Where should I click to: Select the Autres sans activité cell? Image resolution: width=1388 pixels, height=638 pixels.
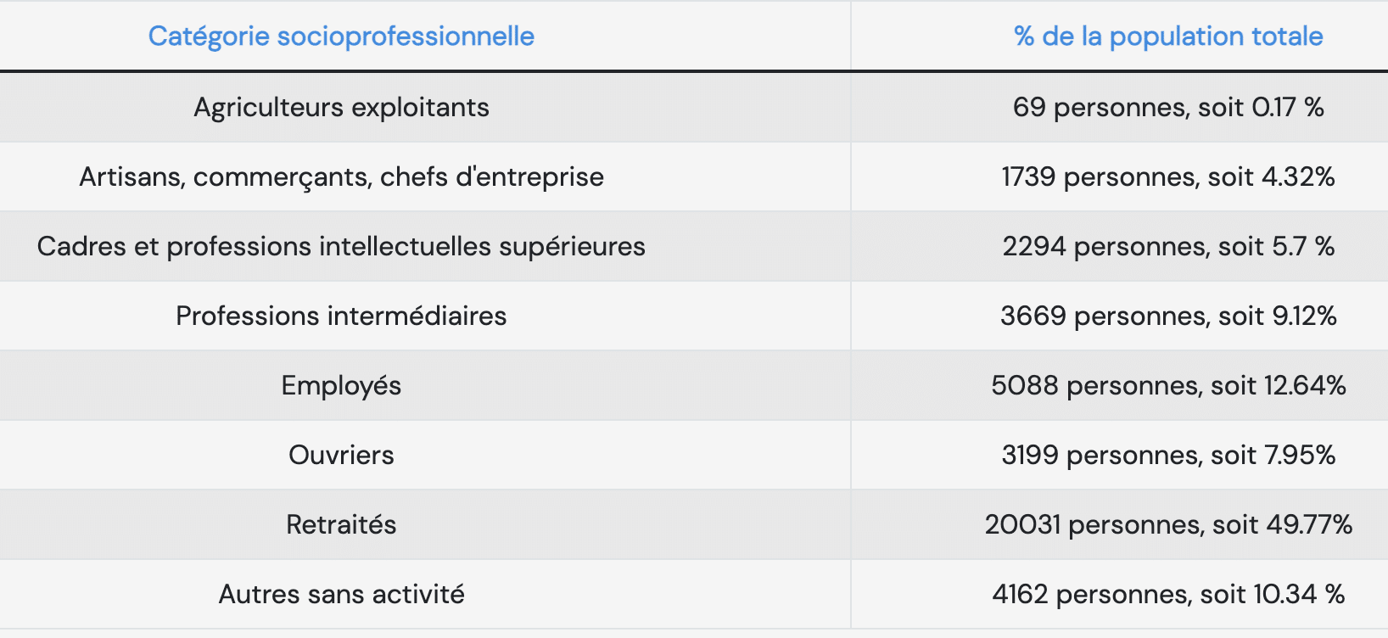tap(341, 594)
